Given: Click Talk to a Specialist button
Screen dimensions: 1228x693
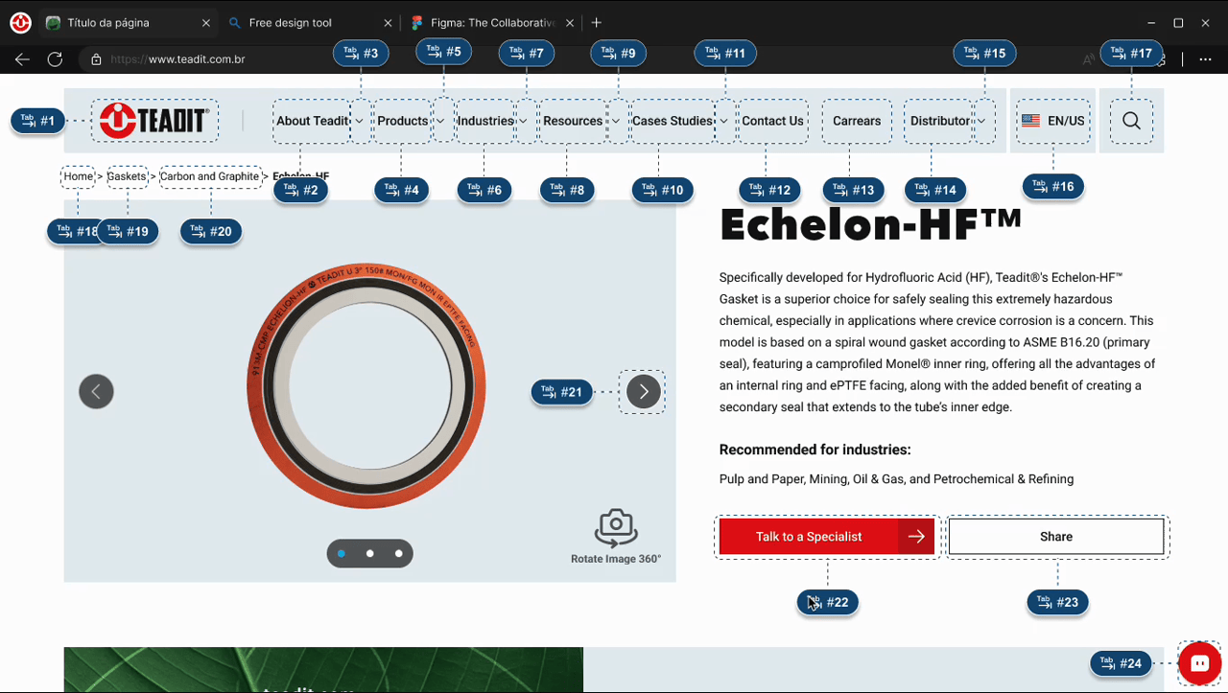Looking at the screenshot, I should tap(826, 537).
